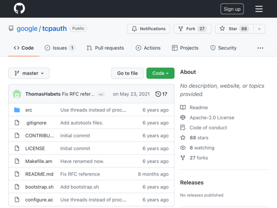Open Fix RFC reference commit message
277x208 pixels.
tap(80, 174)
